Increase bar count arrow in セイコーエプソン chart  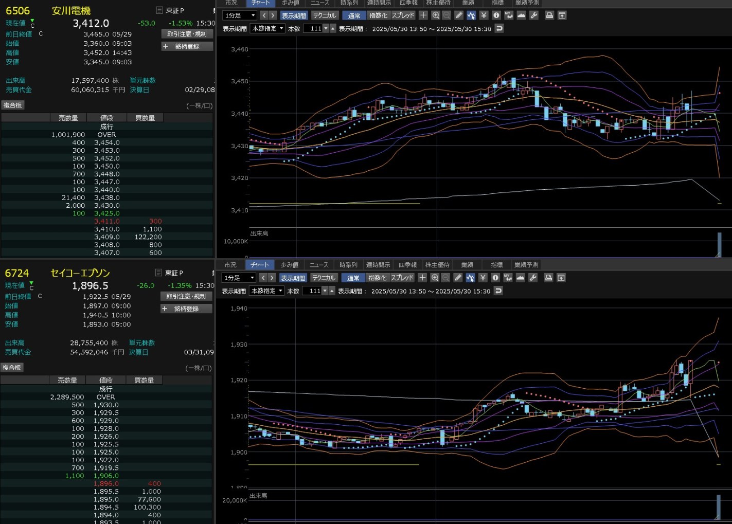(332, 291)
